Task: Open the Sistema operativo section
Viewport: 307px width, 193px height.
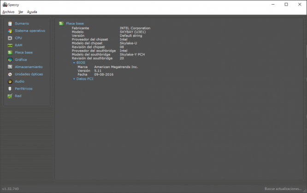Action: click(x=30, y=31)
